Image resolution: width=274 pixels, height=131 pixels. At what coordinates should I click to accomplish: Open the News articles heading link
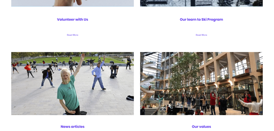pos(73,127)
